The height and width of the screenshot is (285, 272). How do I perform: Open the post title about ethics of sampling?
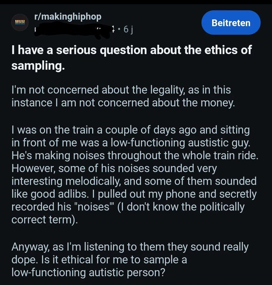click(x=131, y=50)
